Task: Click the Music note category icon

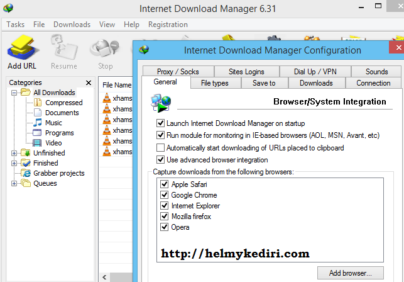Action: (38, 123)
